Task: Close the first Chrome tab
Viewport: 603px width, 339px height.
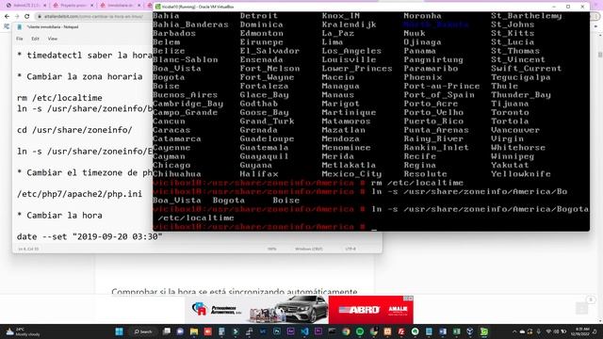Action: (x=44, y=6)
